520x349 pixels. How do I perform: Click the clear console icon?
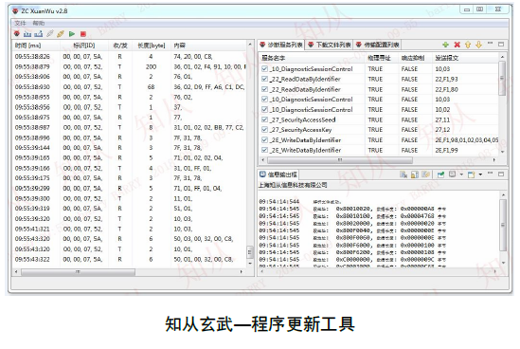point(403,174)
